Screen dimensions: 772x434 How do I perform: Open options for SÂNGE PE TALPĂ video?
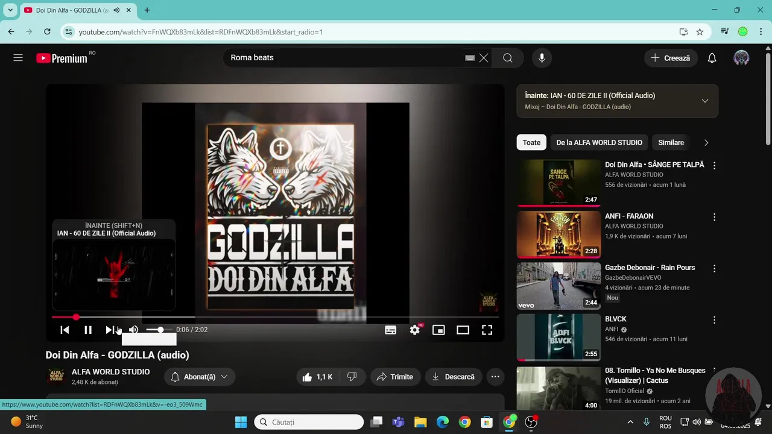(x=714, y=165)
